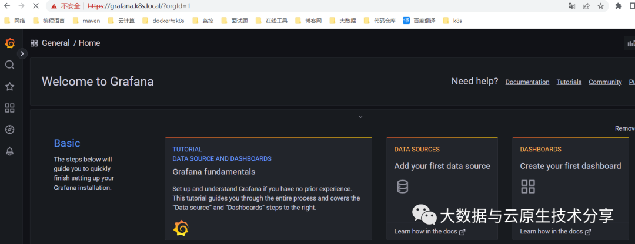
Task: Open the 编程语言 bookmarks folder
Action: click(49, 21)
